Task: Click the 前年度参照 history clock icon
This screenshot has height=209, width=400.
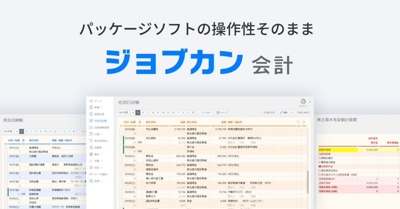Action: pos(91,141)
